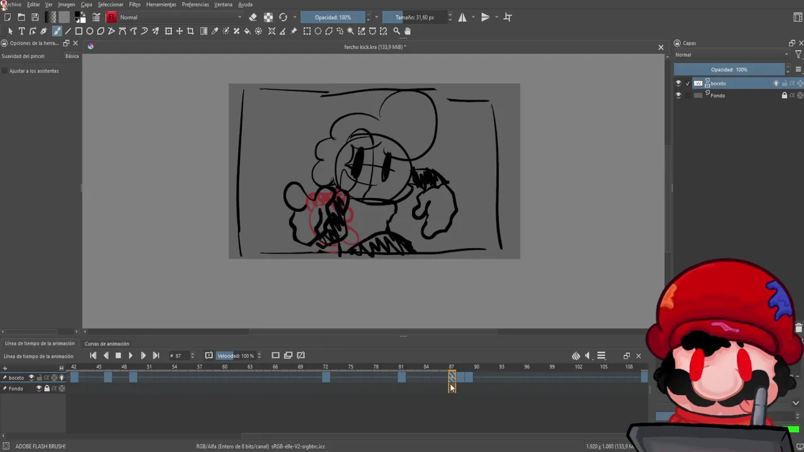Image resolution: width=804 pixels, height=452 pixels.
Task: Step to the next frame
Action: [x=143, y=355]
